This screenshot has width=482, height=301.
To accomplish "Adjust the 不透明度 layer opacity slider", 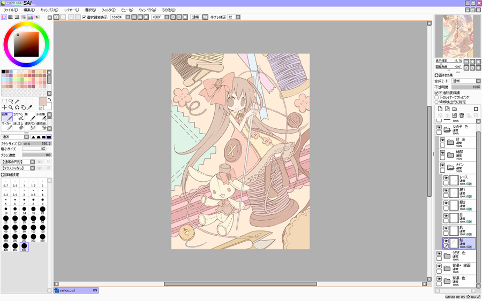I will (x=466, y=87).
